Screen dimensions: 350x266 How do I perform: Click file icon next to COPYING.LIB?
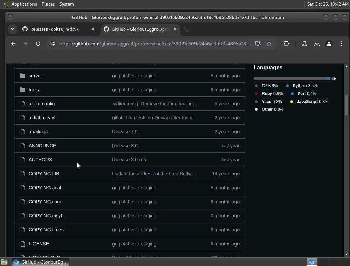point(23,174)
